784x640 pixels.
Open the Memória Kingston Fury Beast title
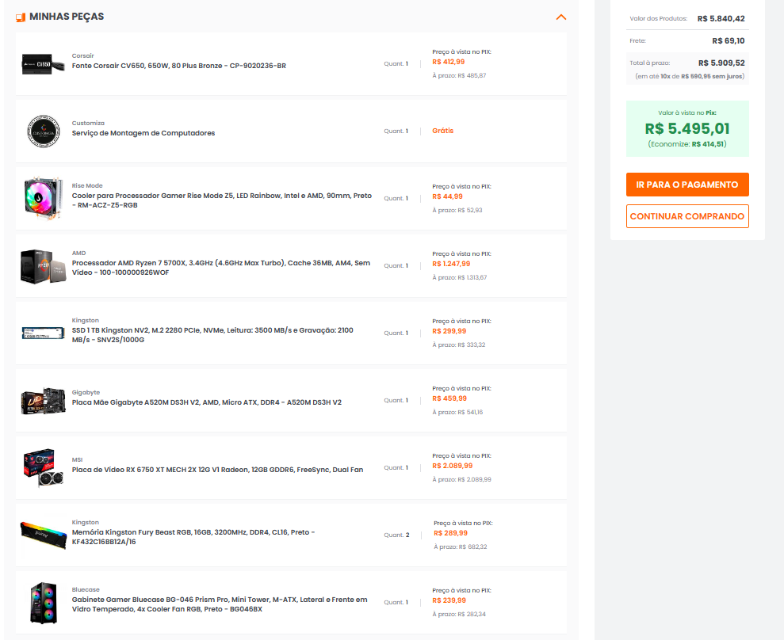point(193,537)
